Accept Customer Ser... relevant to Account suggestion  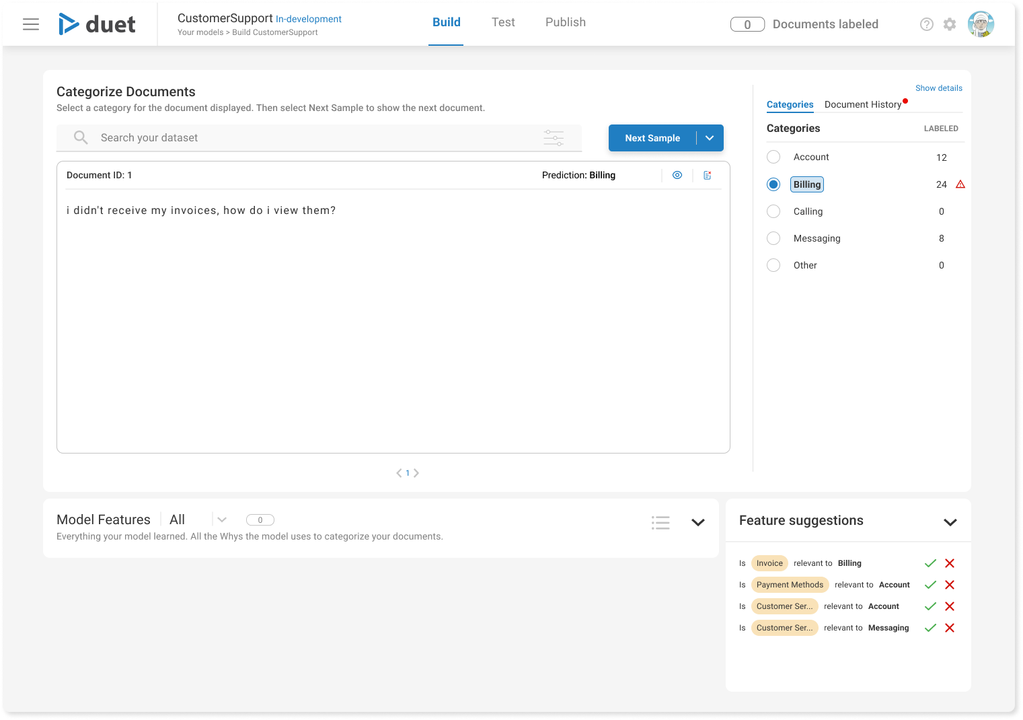tap(930, 606)
